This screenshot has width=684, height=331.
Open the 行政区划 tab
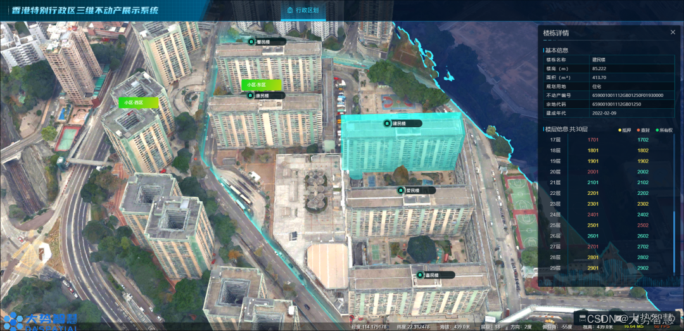click(303, 10)
